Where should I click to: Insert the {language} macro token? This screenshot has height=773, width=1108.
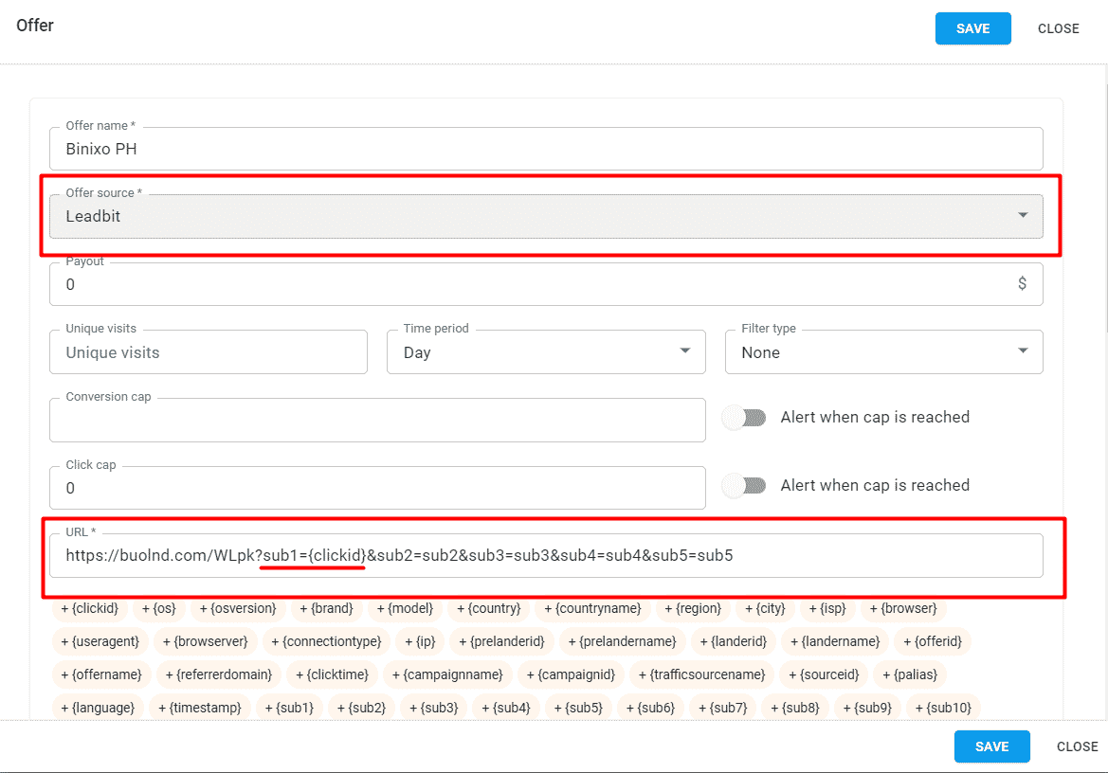[98, 707]
